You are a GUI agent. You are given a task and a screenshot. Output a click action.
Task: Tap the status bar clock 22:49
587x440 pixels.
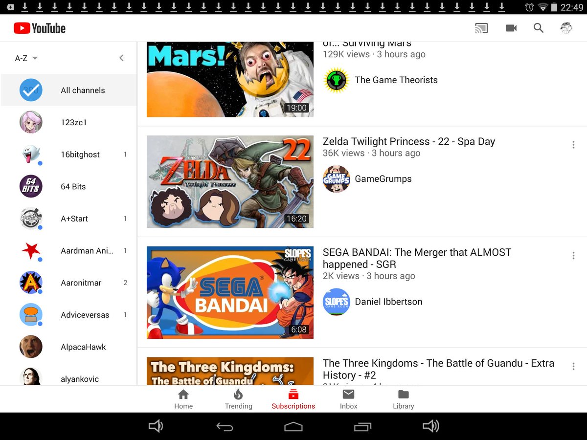pyautogui.click(x=572, y=7)
